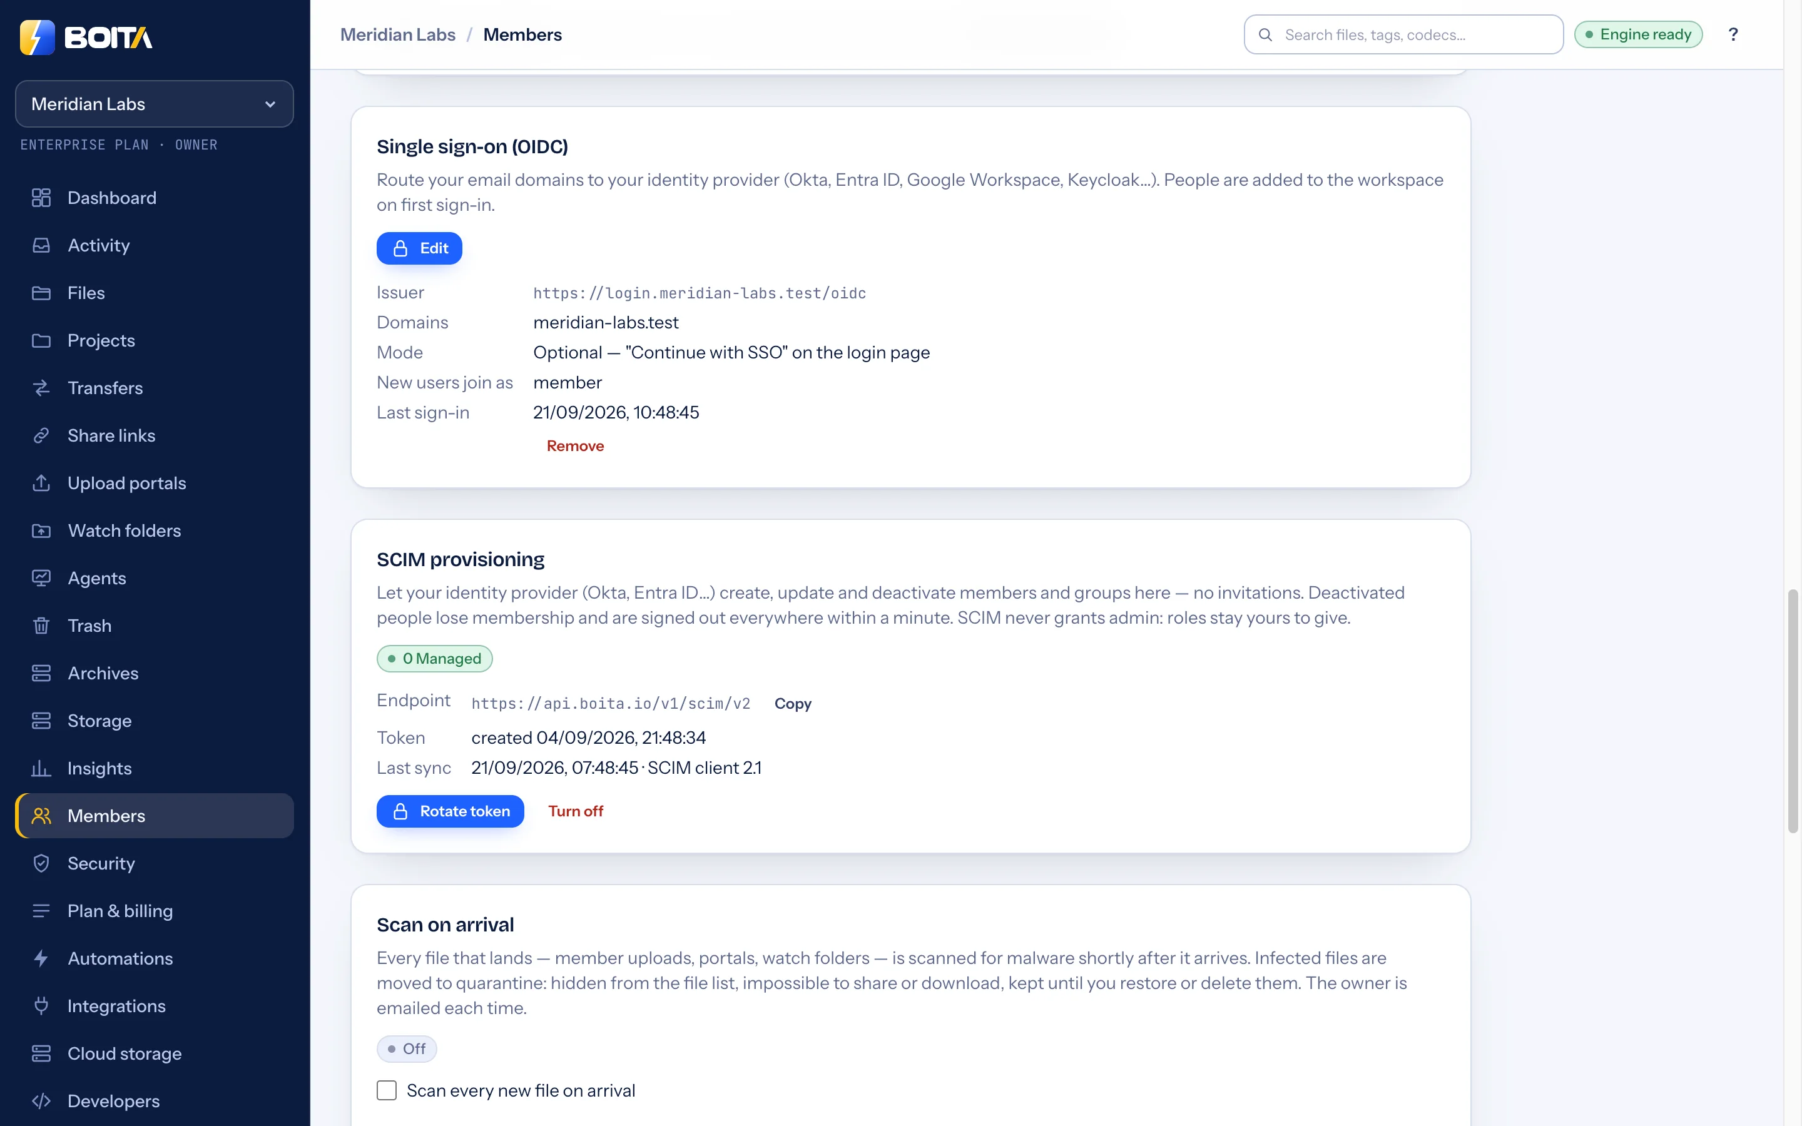Open Plan & billing page

point(154,911)
